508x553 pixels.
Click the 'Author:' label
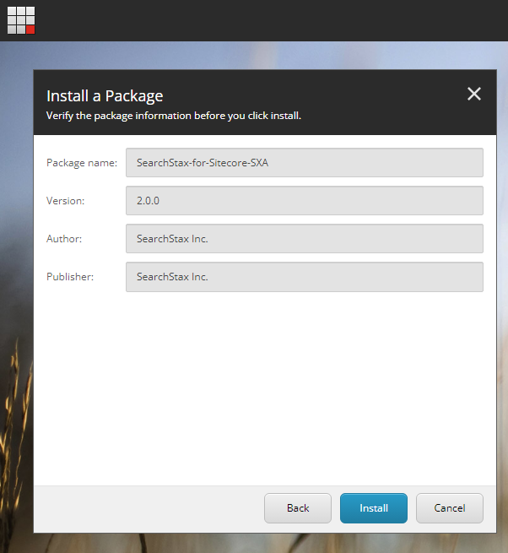pos(64,239)
